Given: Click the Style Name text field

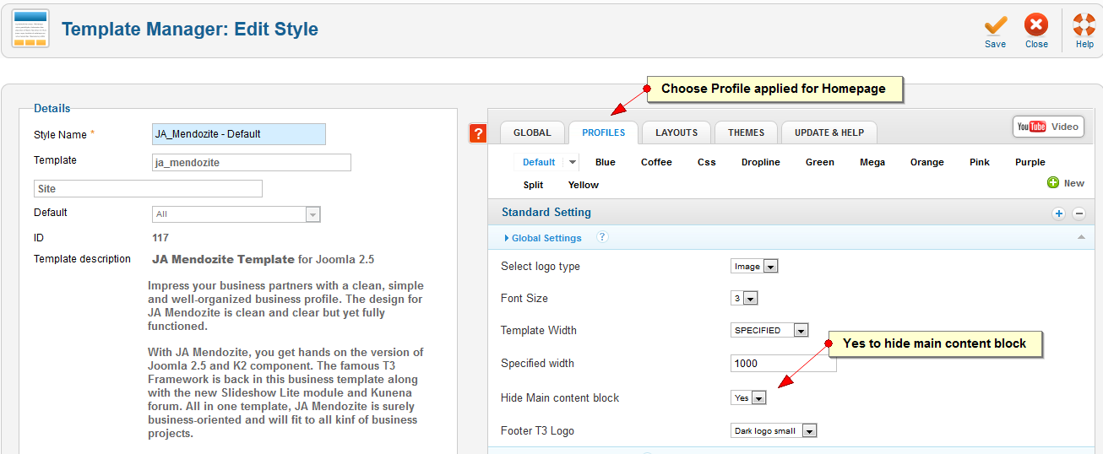Looking at the screenshot, I should [x=239, y=134].
